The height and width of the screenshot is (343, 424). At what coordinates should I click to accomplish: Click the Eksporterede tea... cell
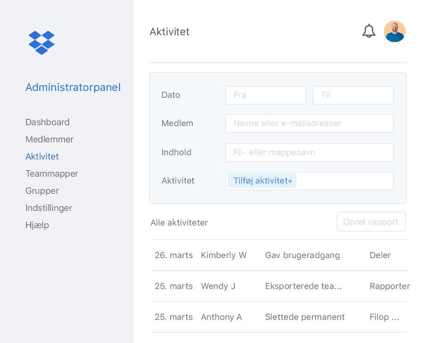click(303, 286)
